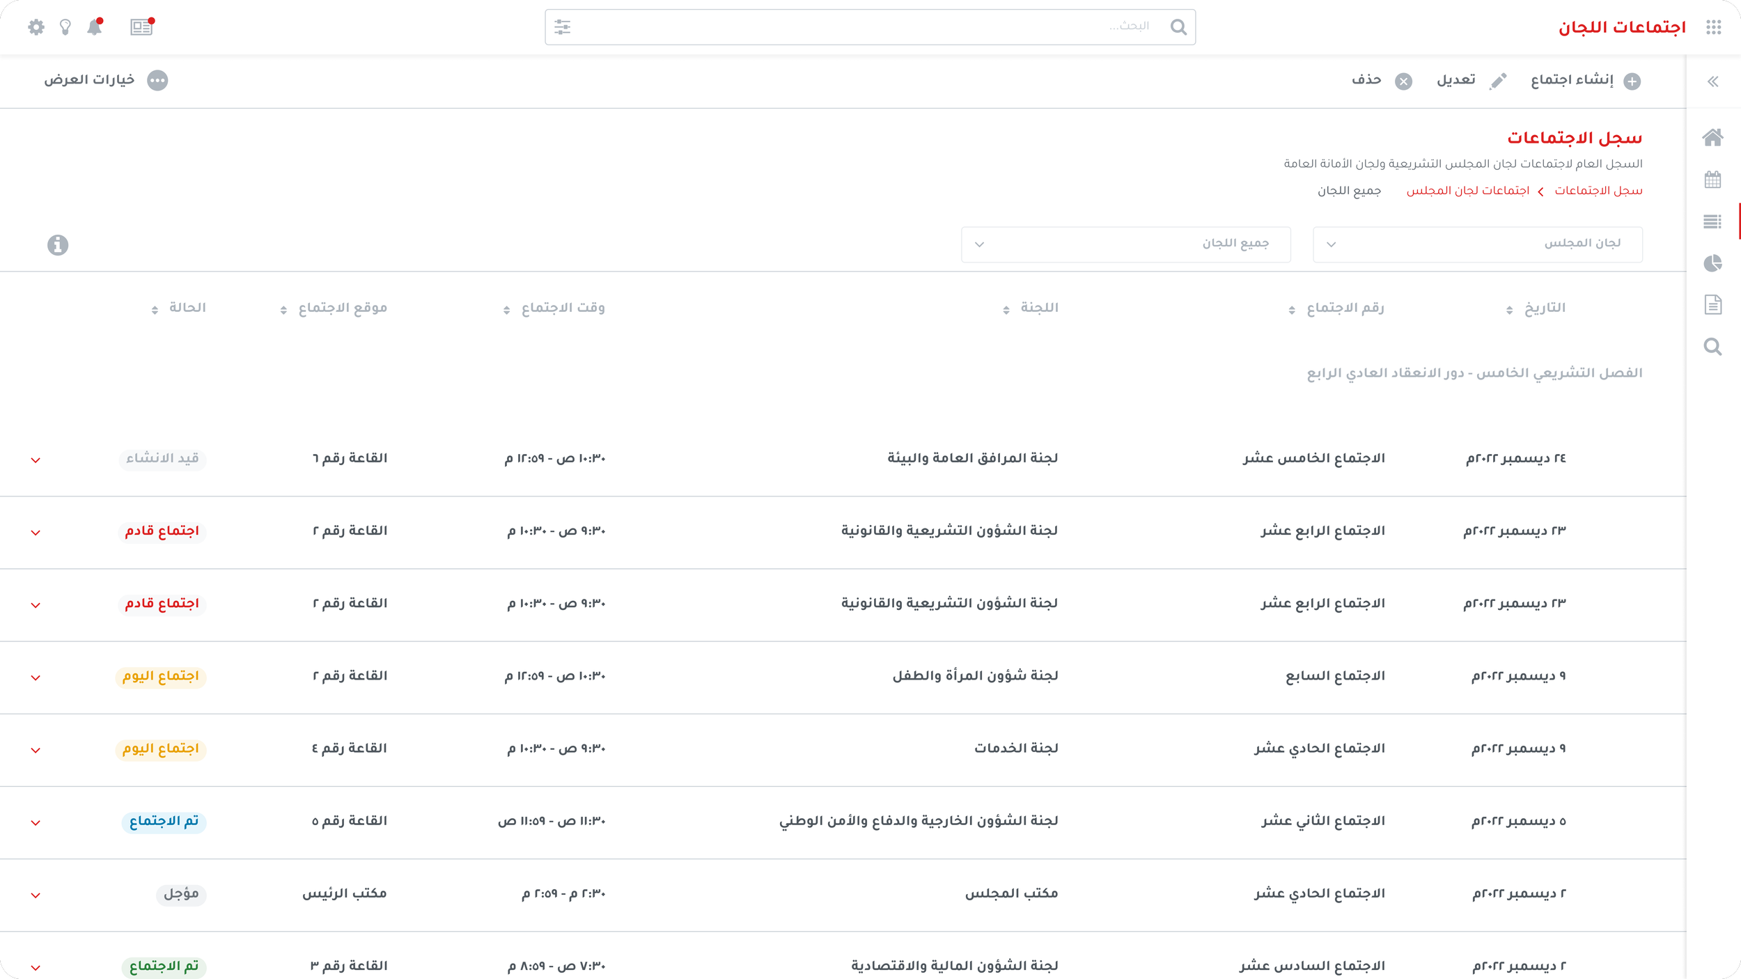
Task: Click the lightbulb tips icon
Action: 65,27
